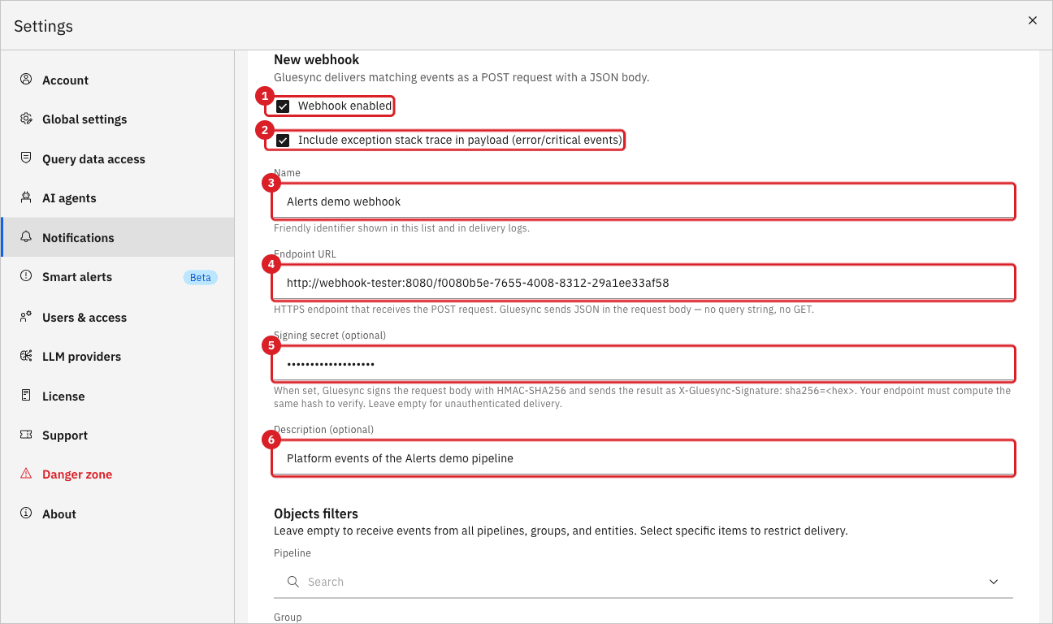1053x624 pixels.
Task: Click the Query data access shield icon
Action: coord(26,158)
